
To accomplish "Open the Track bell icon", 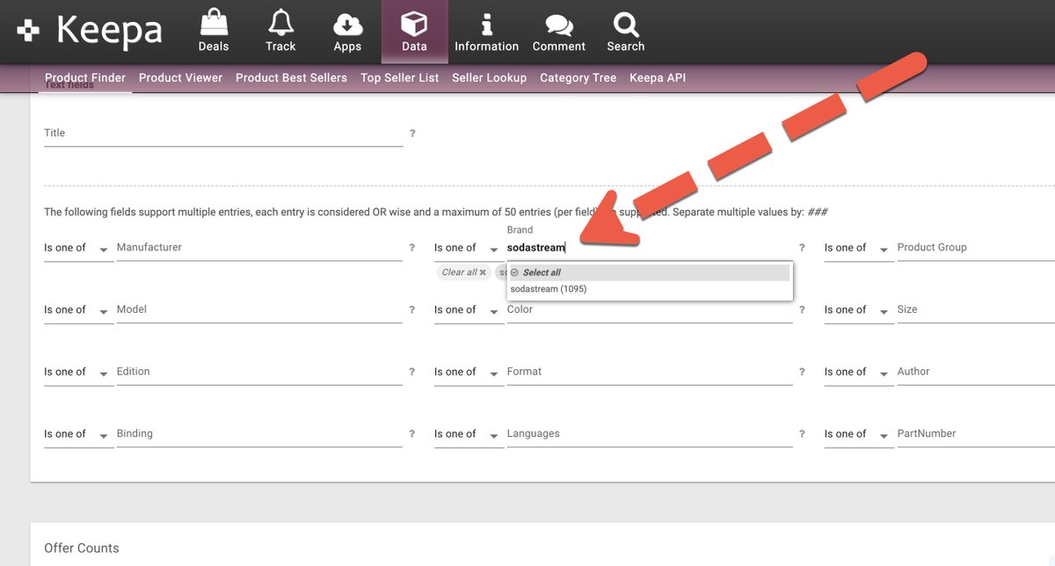I will (x=280, y=22).
